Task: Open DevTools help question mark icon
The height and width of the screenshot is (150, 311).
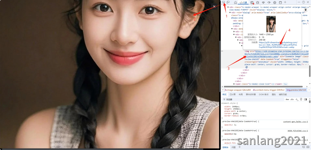Action: 304,2
